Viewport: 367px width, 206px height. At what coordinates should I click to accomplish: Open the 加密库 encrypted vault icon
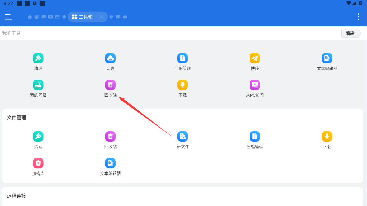tap(38, 163)
